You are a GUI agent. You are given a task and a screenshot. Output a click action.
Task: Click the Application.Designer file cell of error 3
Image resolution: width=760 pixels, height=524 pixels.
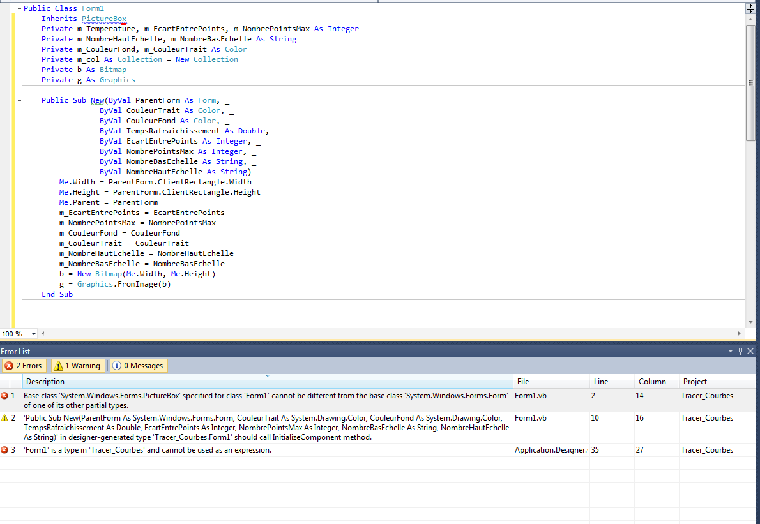552,450
